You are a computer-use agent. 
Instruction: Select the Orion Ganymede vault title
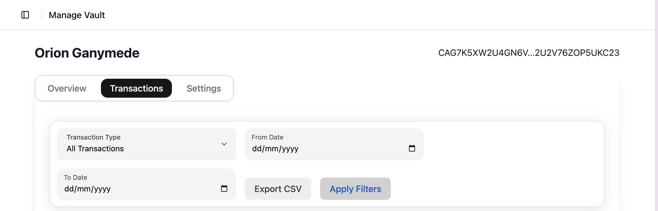point(87,52)
